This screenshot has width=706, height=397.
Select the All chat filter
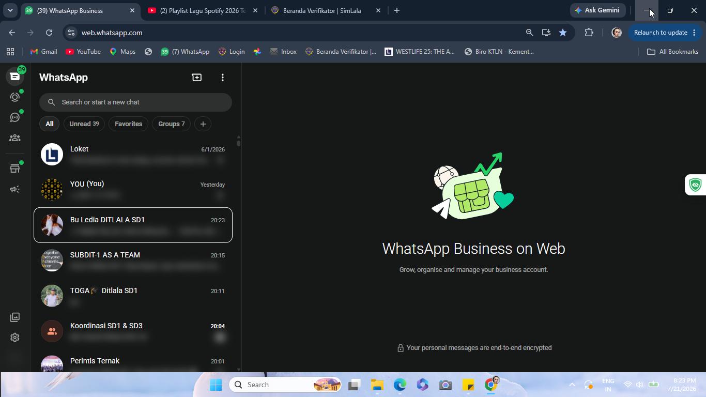(x=50, y=124)
